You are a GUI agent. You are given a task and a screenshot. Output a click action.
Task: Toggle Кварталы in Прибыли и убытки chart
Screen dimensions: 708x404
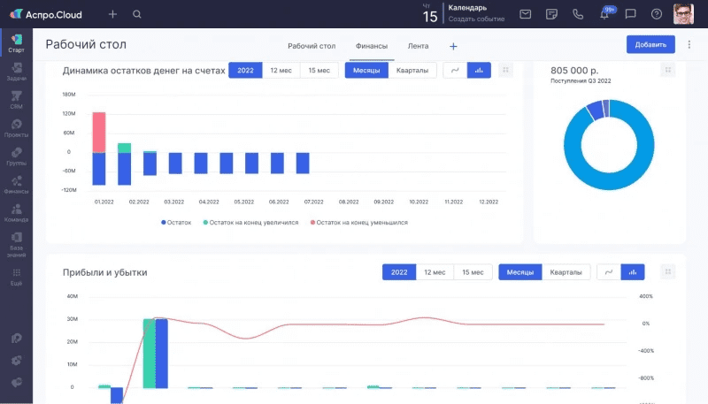click(566, 272)
